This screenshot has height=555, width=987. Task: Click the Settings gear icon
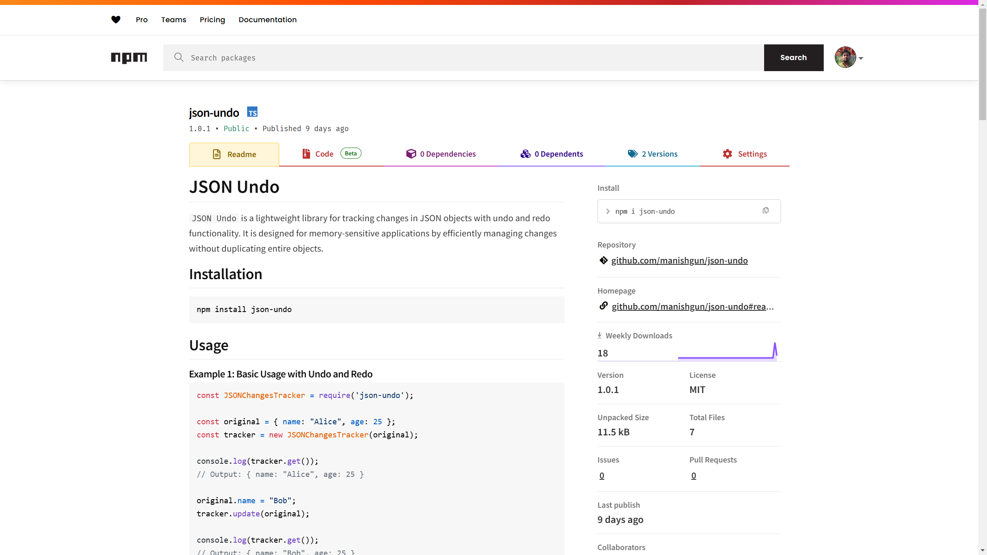727,154
